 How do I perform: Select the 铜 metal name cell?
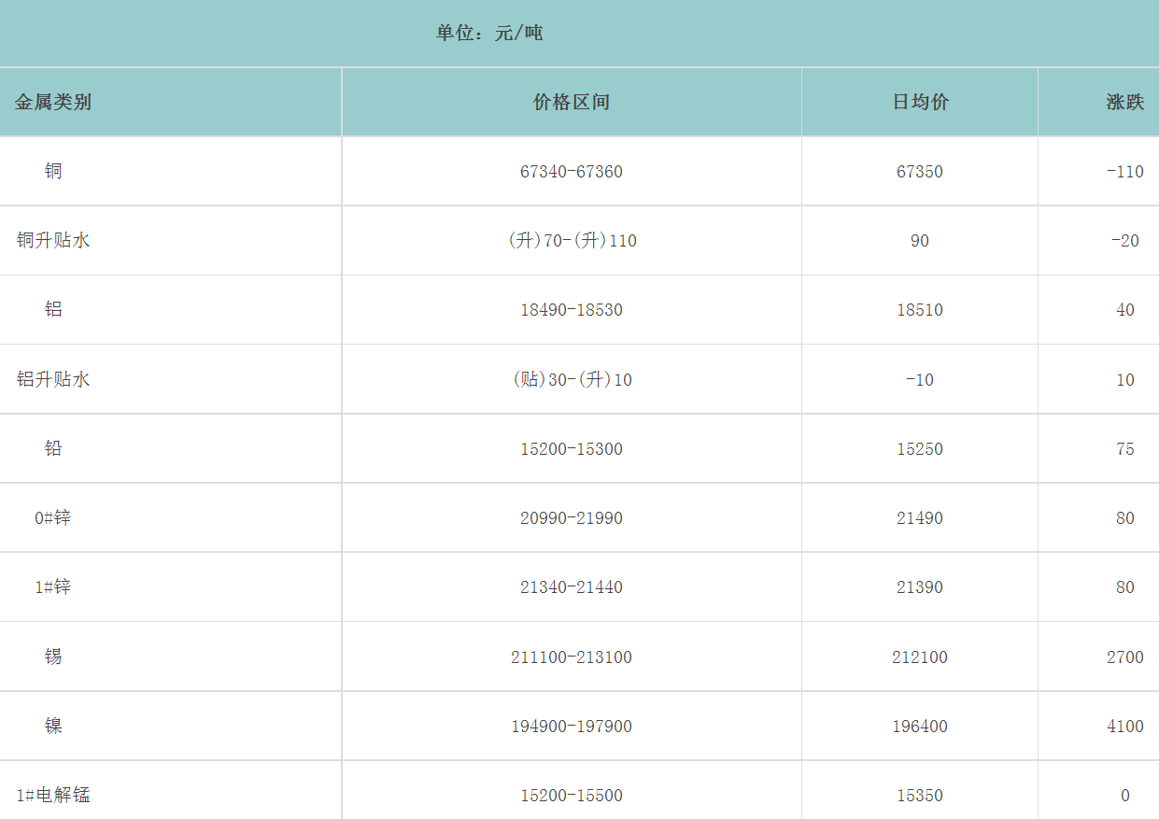(53, 171)
